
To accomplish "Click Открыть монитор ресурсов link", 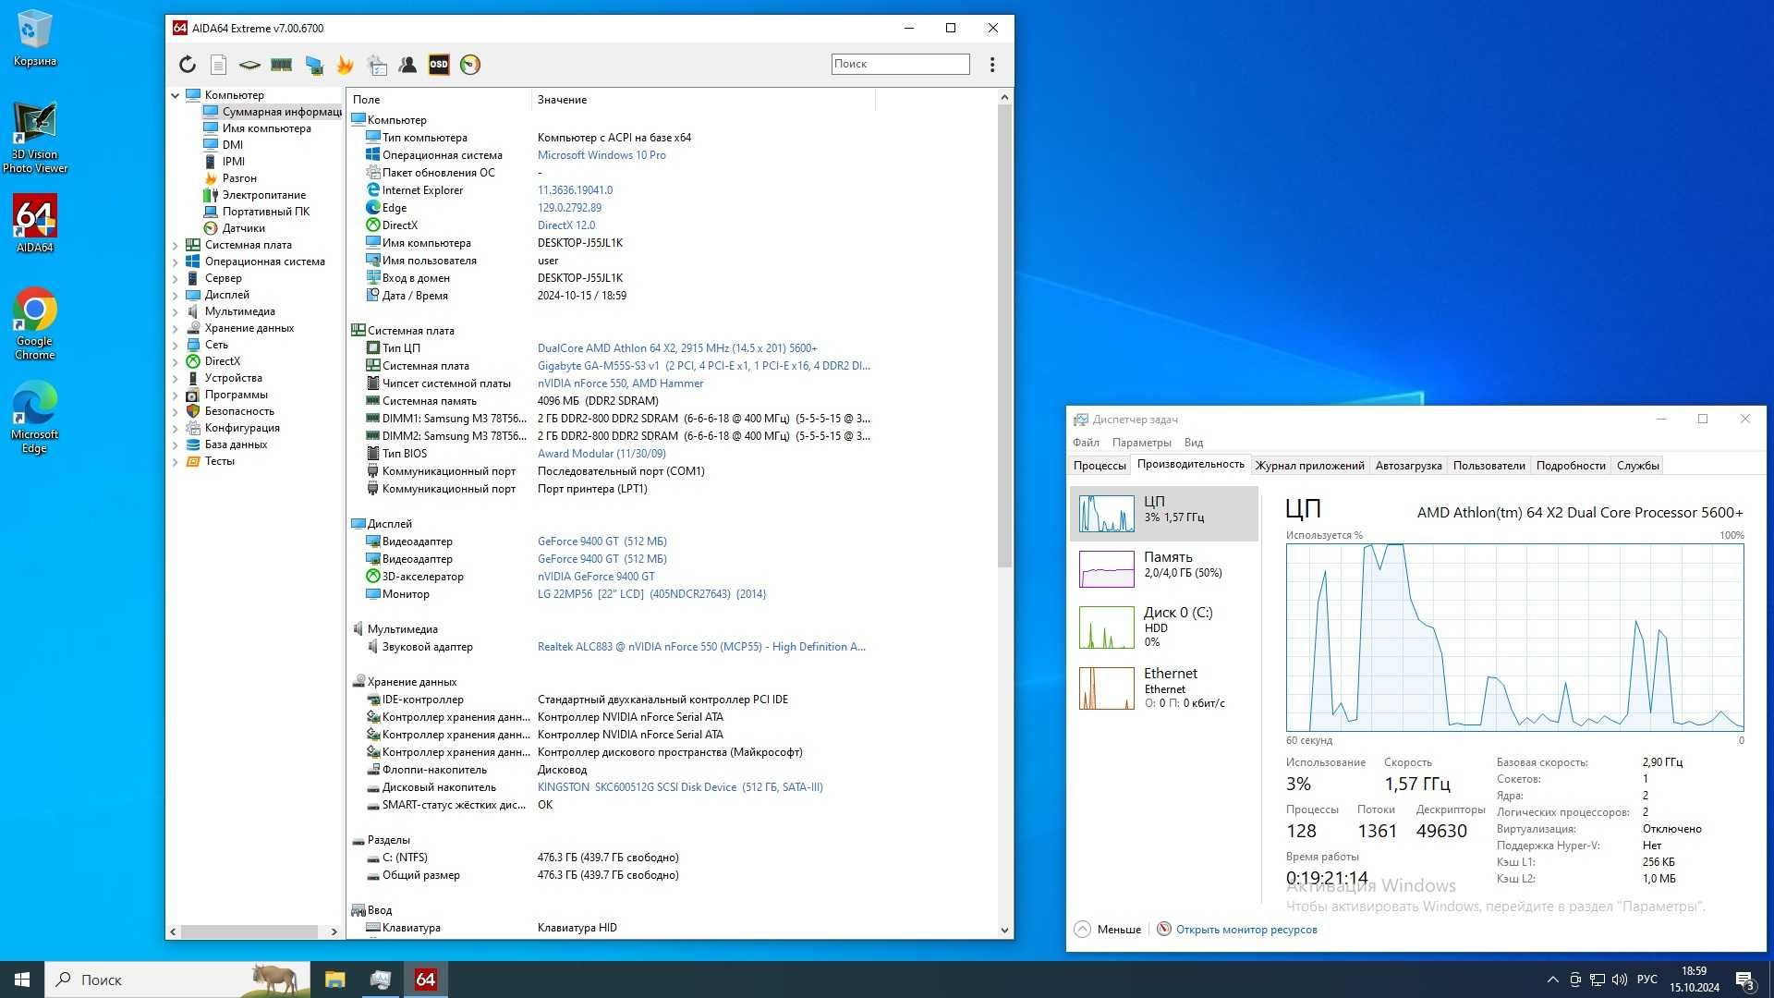I will click(1246, 930).
